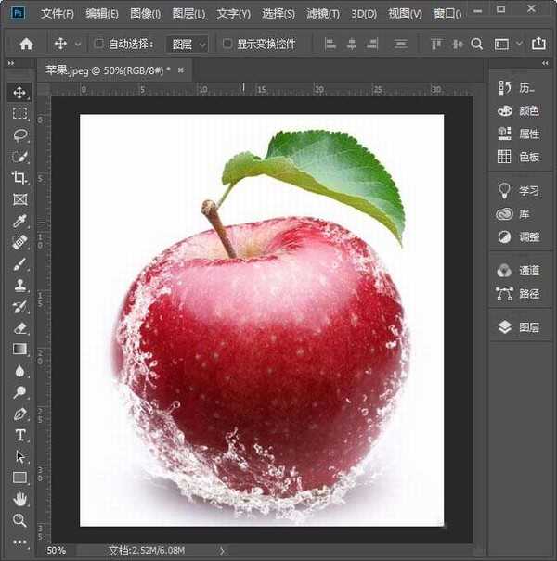
Task: Select the Zoom tool in toolbar
Action: coord(19,520)
